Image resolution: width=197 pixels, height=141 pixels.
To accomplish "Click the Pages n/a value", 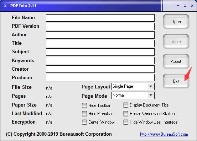I will point(49,97).
